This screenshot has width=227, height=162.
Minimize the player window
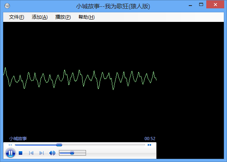190,5
